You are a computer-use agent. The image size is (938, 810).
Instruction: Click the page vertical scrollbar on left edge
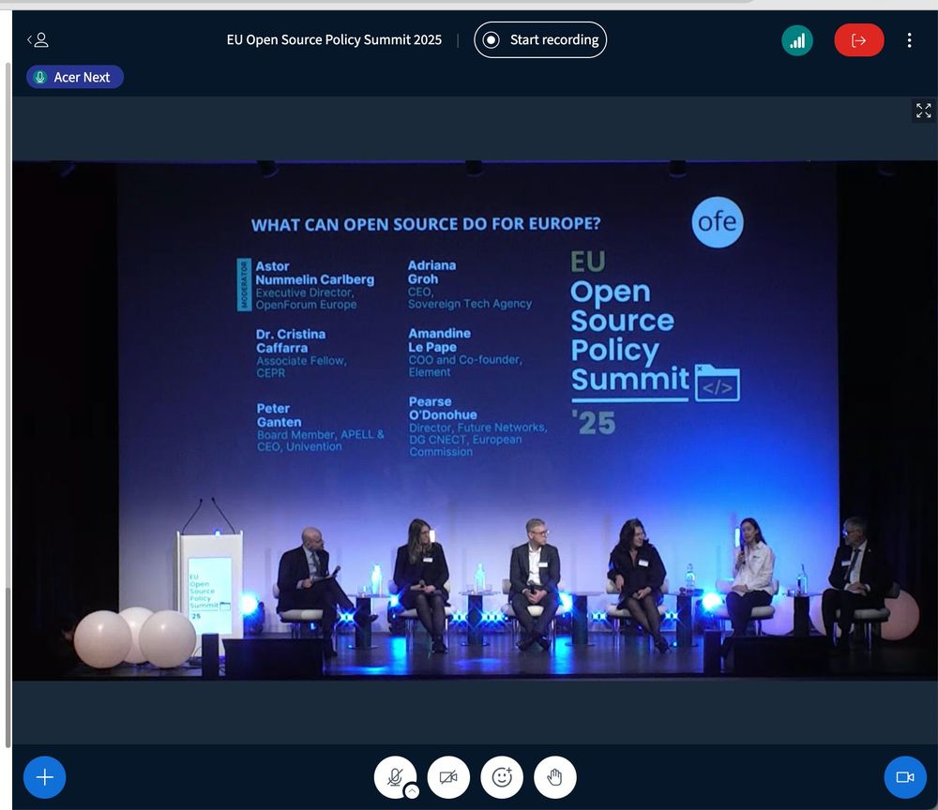8,405
